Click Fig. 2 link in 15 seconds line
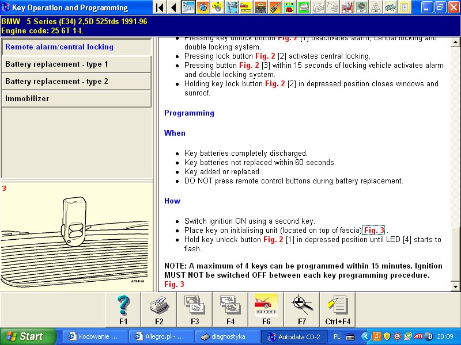This screenshot has height=345, width=461. click(x=249, y=65)
